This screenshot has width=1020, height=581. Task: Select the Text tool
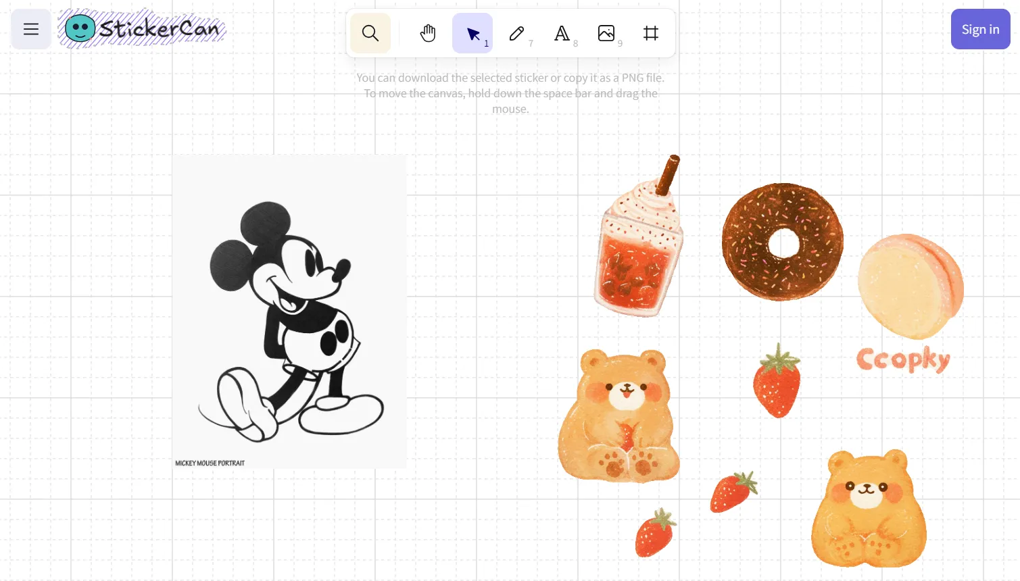[x=562, y=33]
